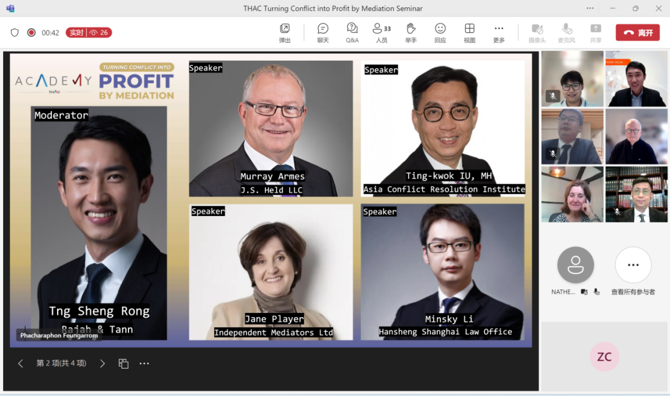Screen dimensions: 670x396
Task: Click the Jane Player speaker photo on slide
Action: (x=271, y=272)
